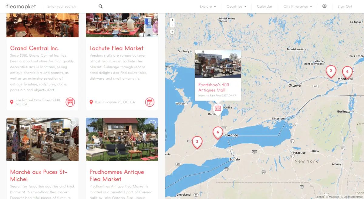Open Roadshow's 400 Antiques Mall popup link
The width and height of the screenshot is (364, 199).
point(214,87)
